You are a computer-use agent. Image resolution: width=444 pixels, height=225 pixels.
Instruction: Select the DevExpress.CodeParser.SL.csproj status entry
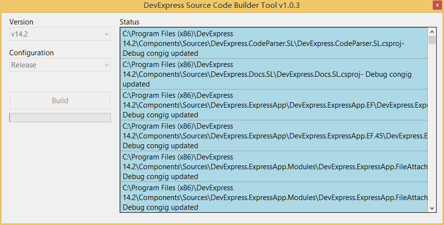tap(274, 43)
